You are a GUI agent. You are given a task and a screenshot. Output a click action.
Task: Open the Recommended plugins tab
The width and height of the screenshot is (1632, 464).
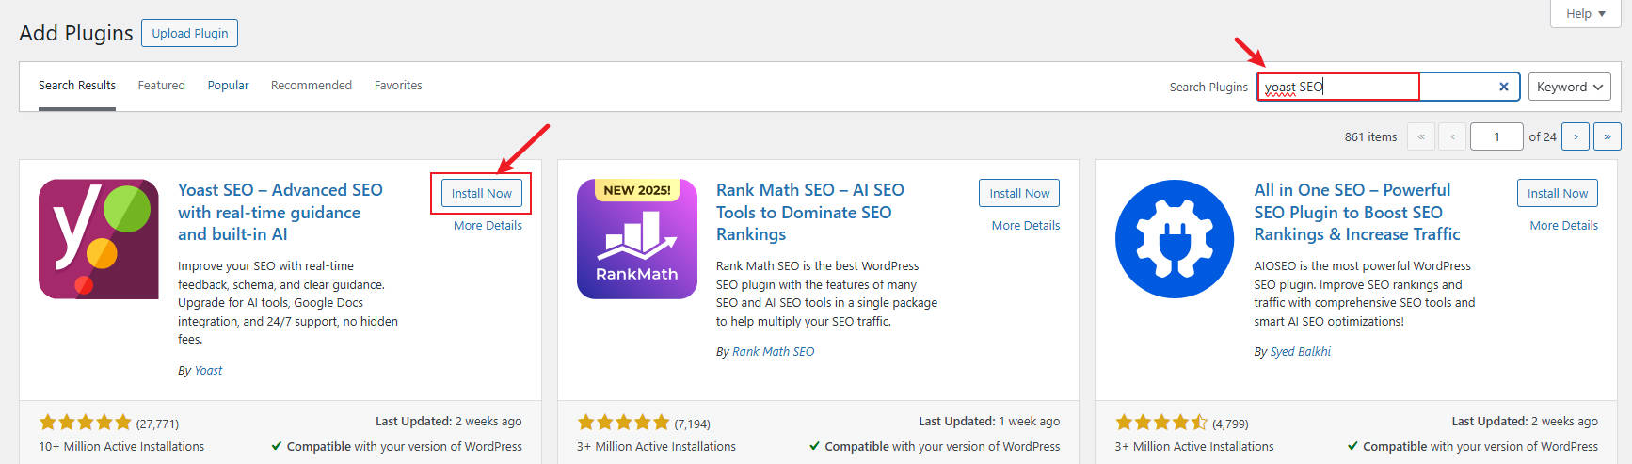pyautogui.click(x=312, y=86)
